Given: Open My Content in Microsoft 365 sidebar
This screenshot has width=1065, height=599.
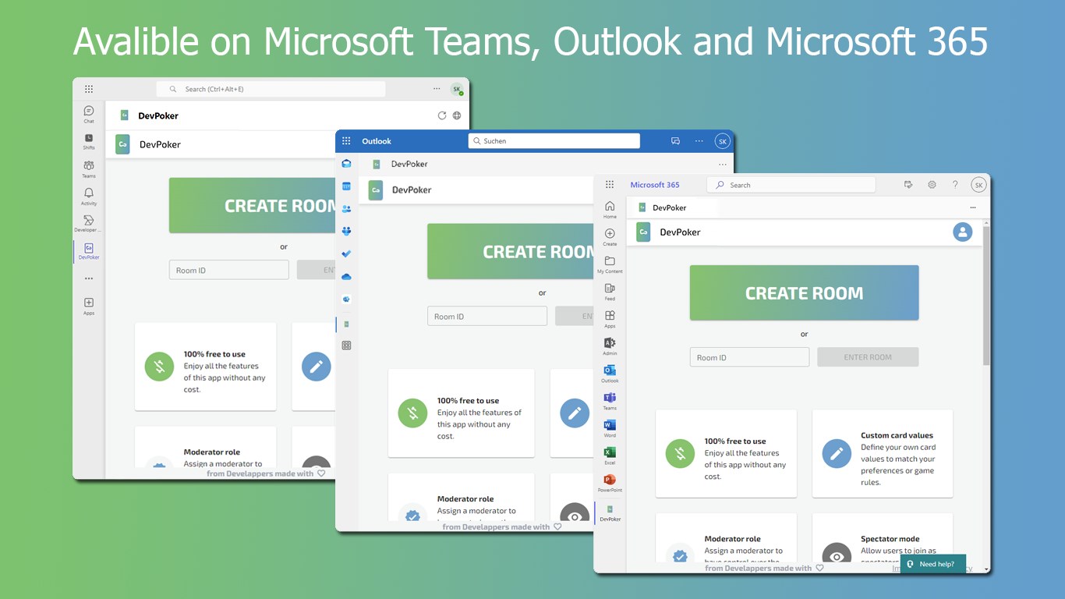Looking at the screenshot, I should point(610,264).
